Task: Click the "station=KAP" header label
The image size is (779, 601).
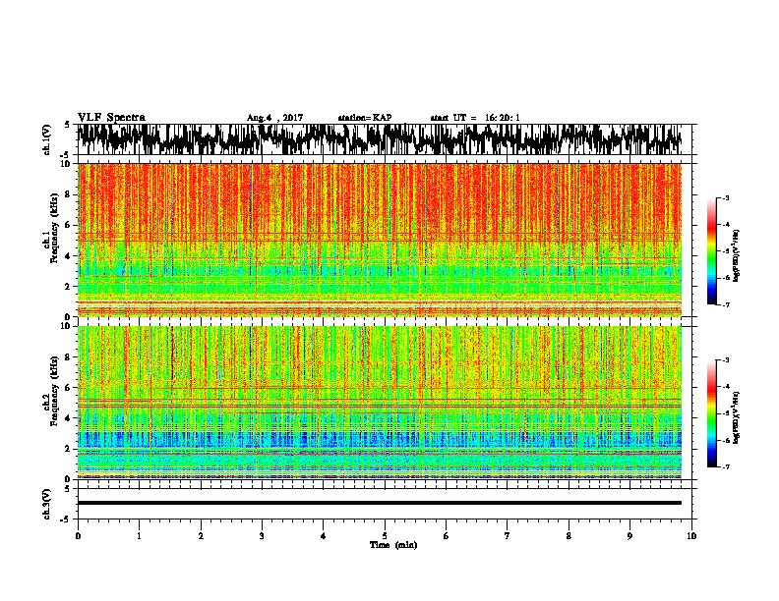Action: coord(365,118)
